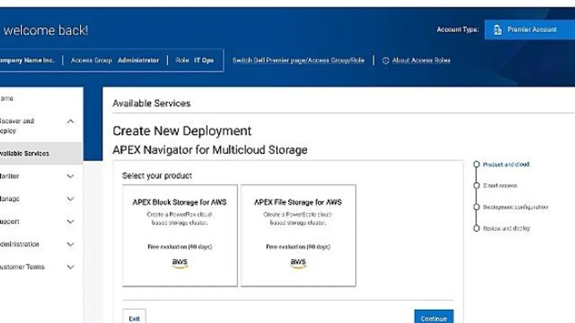575x323 pixels.
Task: Expand the Customer Terms sidebar chevron
Action: 70,267
